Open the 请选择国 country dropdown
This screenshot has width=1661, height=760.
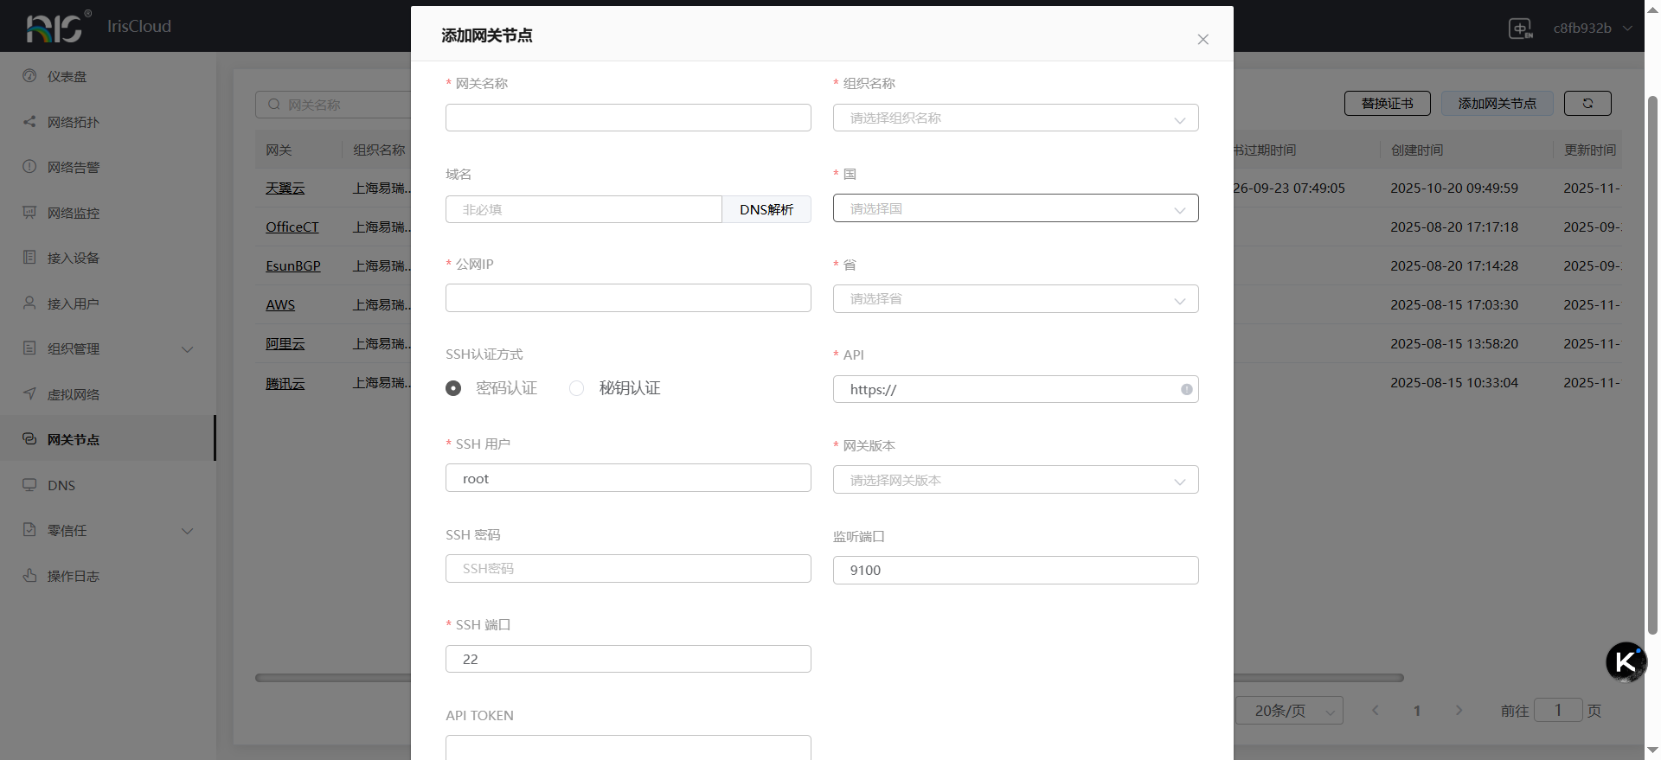[1015, 208]
